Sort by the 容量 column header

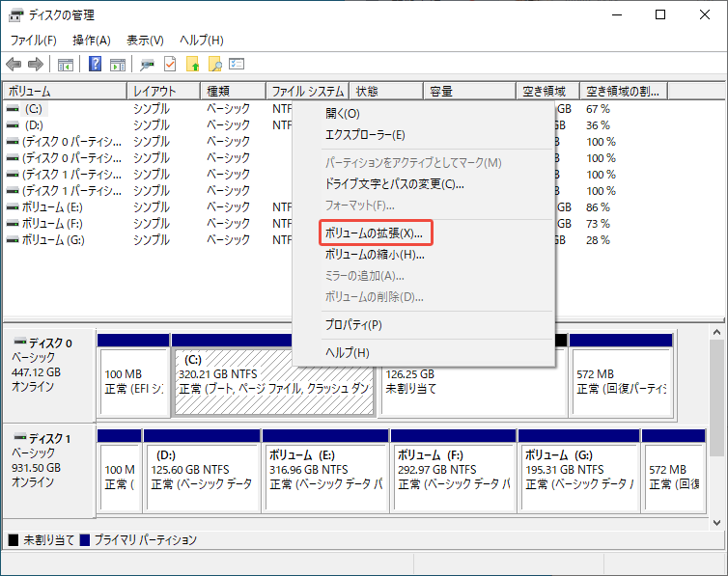pos(470,92)
